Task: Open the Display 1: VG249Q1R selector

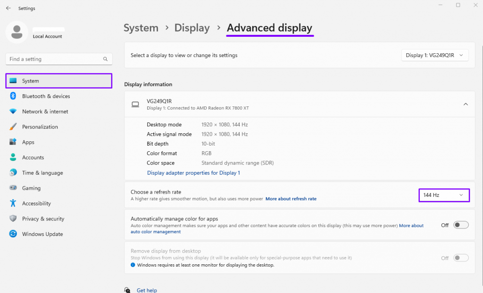Action: point(434,55)
